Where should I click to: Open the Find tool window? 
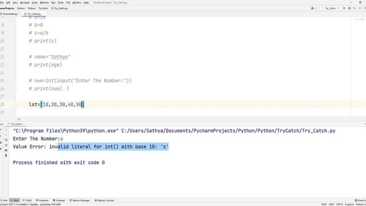[x=4, y=200]
